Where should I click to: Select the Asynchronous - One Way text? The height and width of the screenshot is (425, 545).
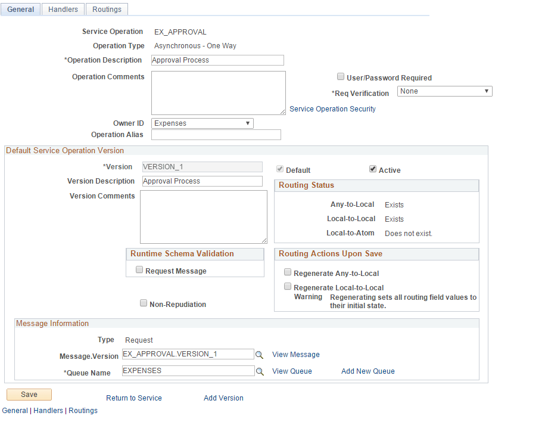195,46
